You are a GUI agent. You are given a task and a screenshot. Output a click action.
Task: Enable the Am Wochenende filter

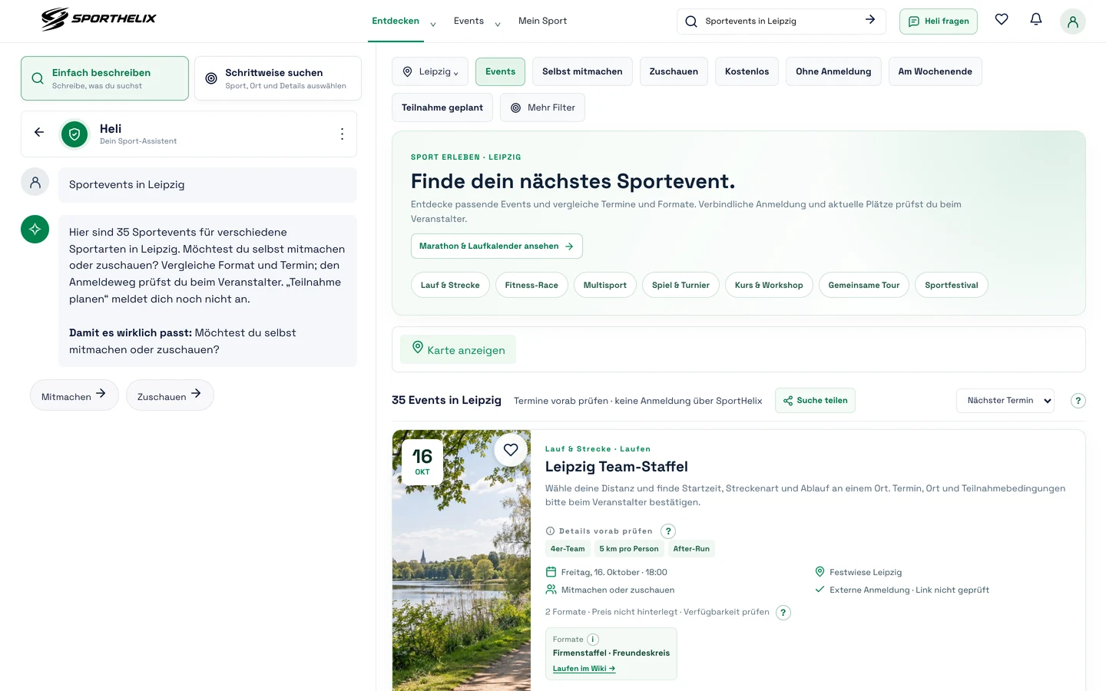[x=935, y=71]
